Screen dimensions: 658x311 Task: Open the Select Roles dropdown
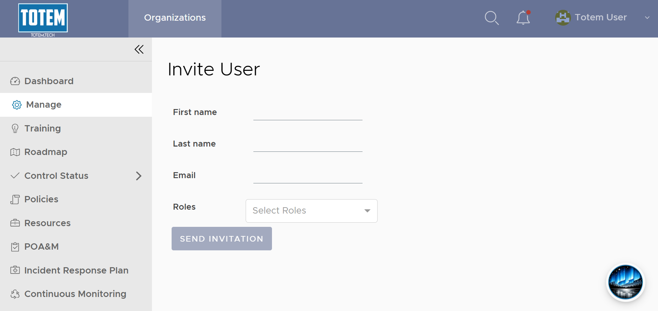(x=312, y=211)
